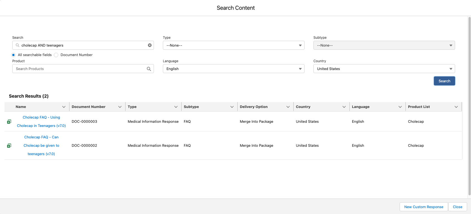The height and width of the screenshot is (214, 471).
Task: Click the magnifier icon in Search Products field
Action: click(x=149, y=69)
